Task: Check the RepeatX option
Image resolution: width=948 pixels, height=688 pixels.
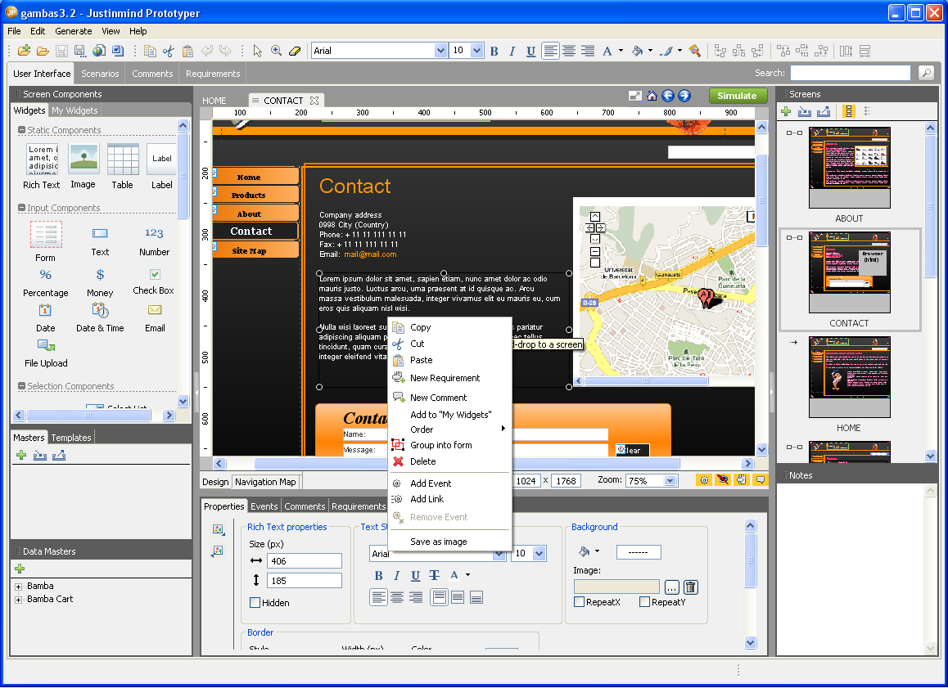Action: coord(580,602)
